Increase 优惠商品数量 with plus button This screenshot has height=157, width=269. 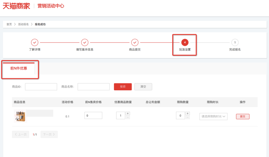pos(128,114)
